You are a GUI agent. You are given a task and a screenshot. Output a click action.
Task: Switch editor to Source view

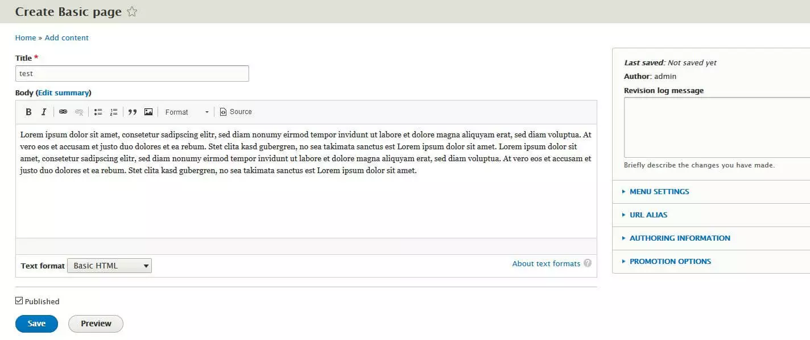[x=235, y=112]
